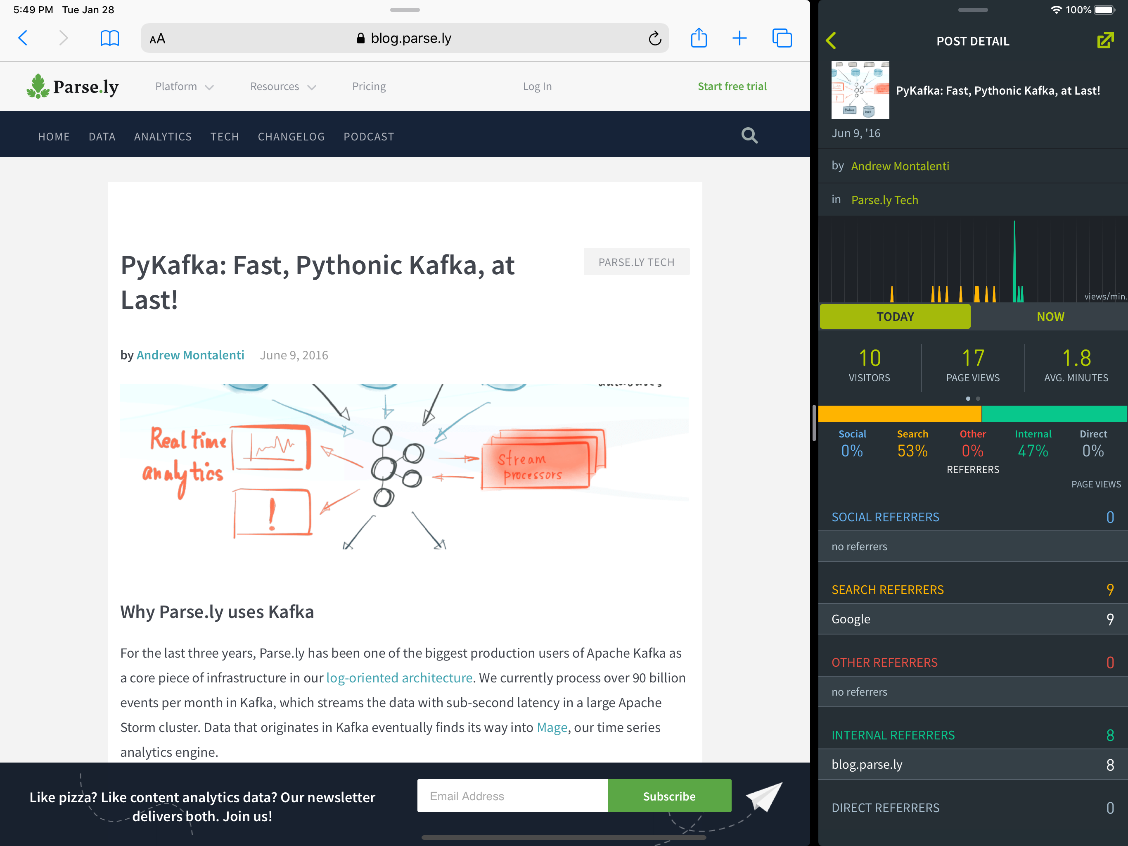Tap the Wi-Fi status icon
Image resolution: width=1128 pixels, height=846 pixels.
click(x=1056, y=10)
